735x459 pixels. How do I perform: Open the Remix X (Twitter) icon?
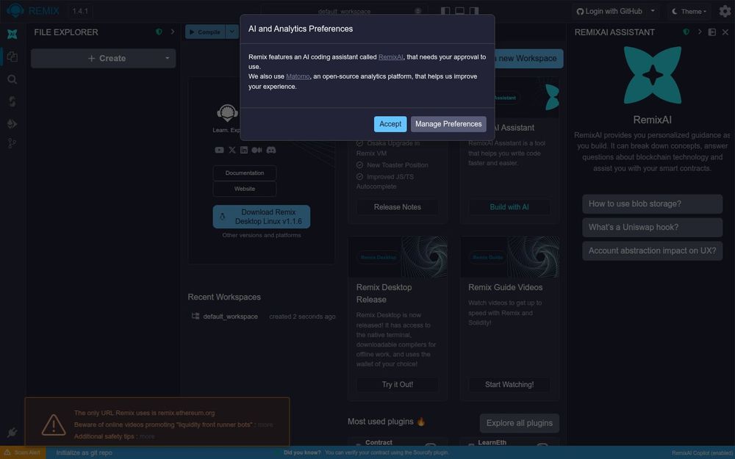232,150
